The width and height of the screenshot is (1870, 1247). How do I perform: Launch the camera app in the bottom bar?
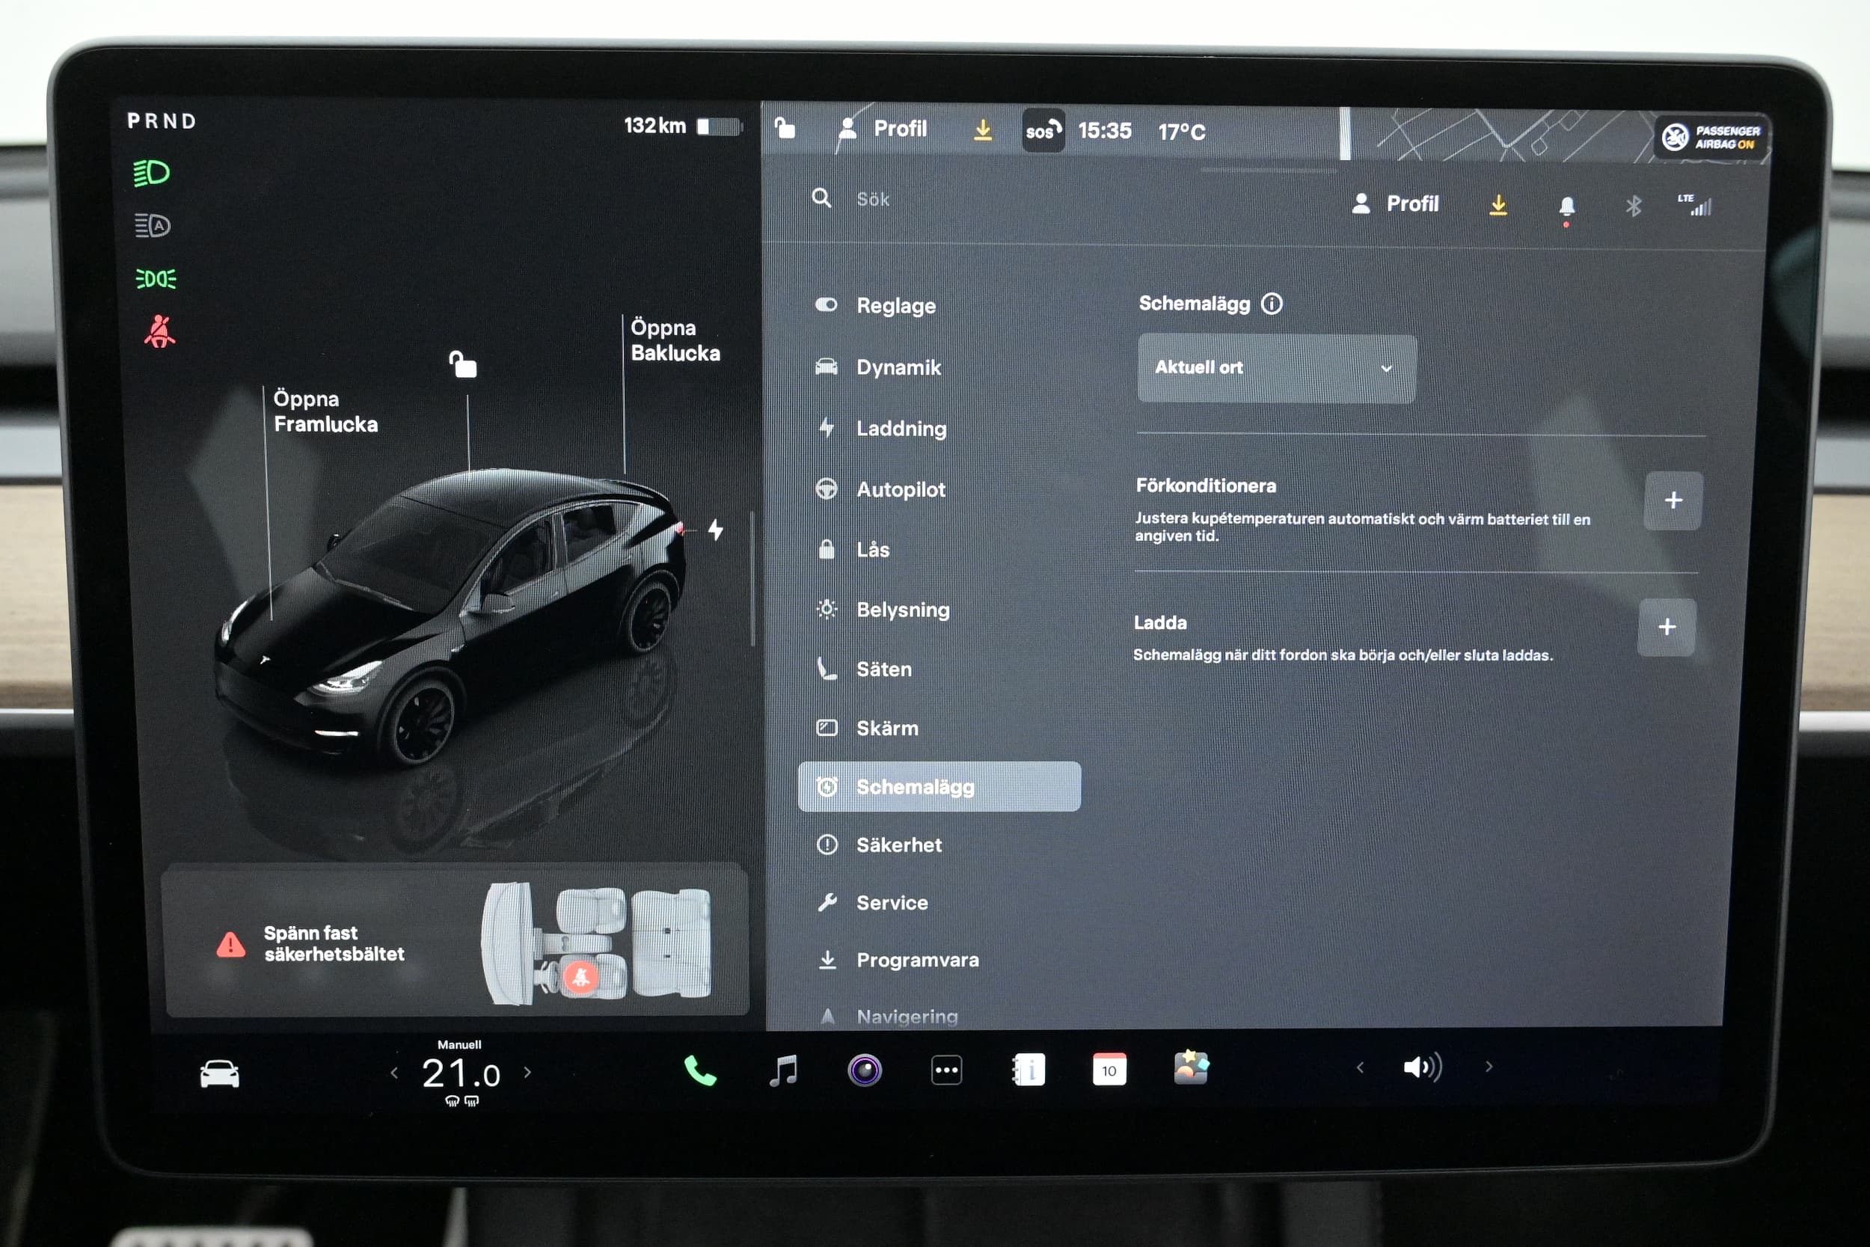(864, 1070)
